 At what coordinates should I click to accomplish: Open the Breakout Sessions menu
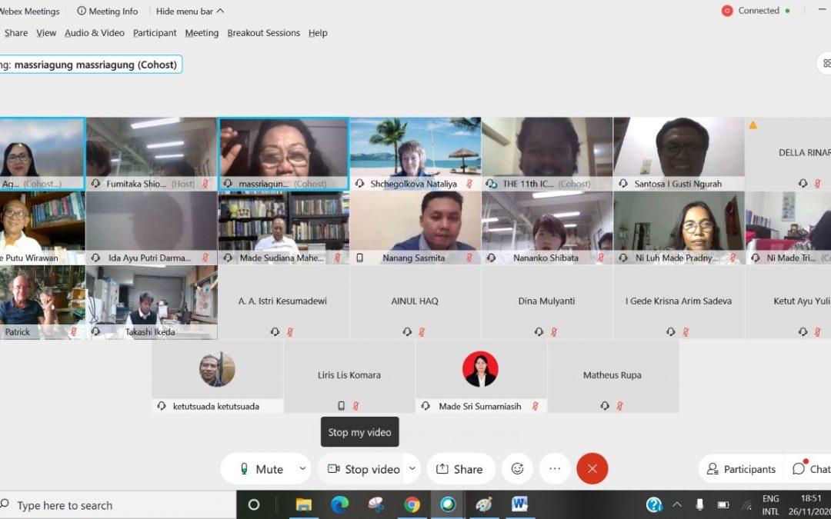click(263, 33)
